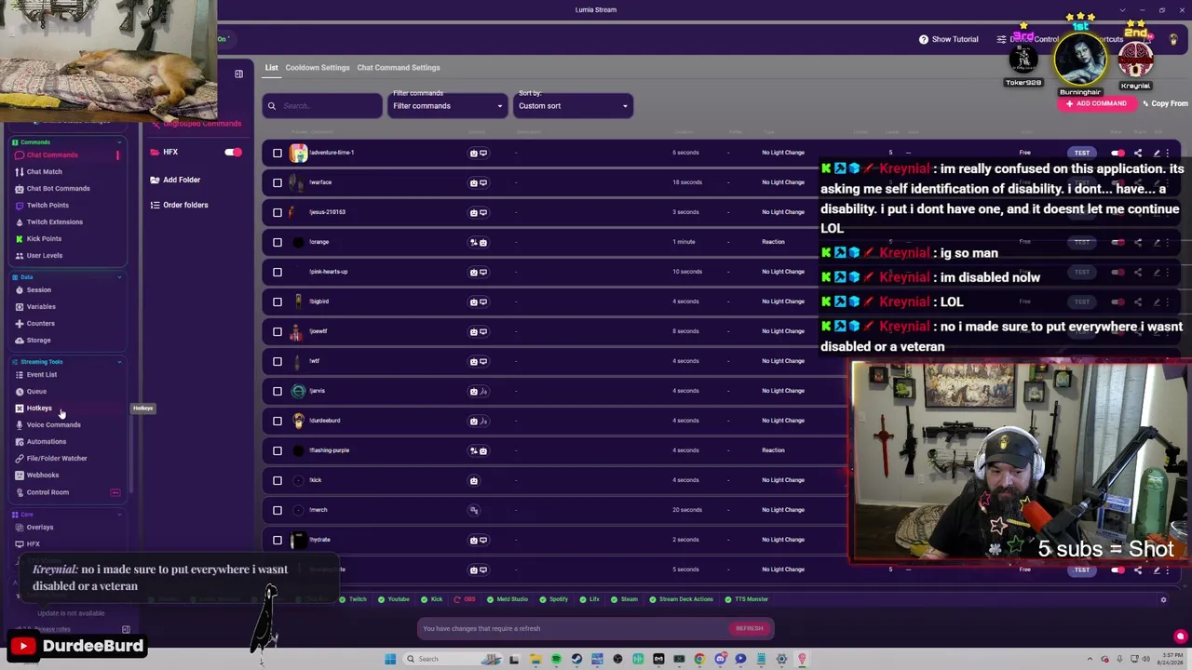
Task: Open the Chat Match section icon
Action: 19,172
